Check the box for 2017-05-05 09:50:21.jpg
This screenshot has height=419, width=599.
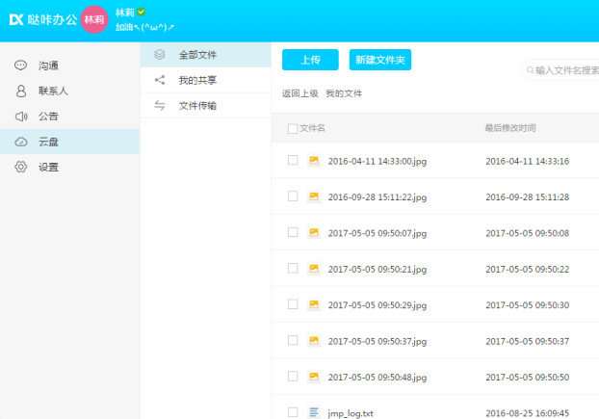coord(293,268)
